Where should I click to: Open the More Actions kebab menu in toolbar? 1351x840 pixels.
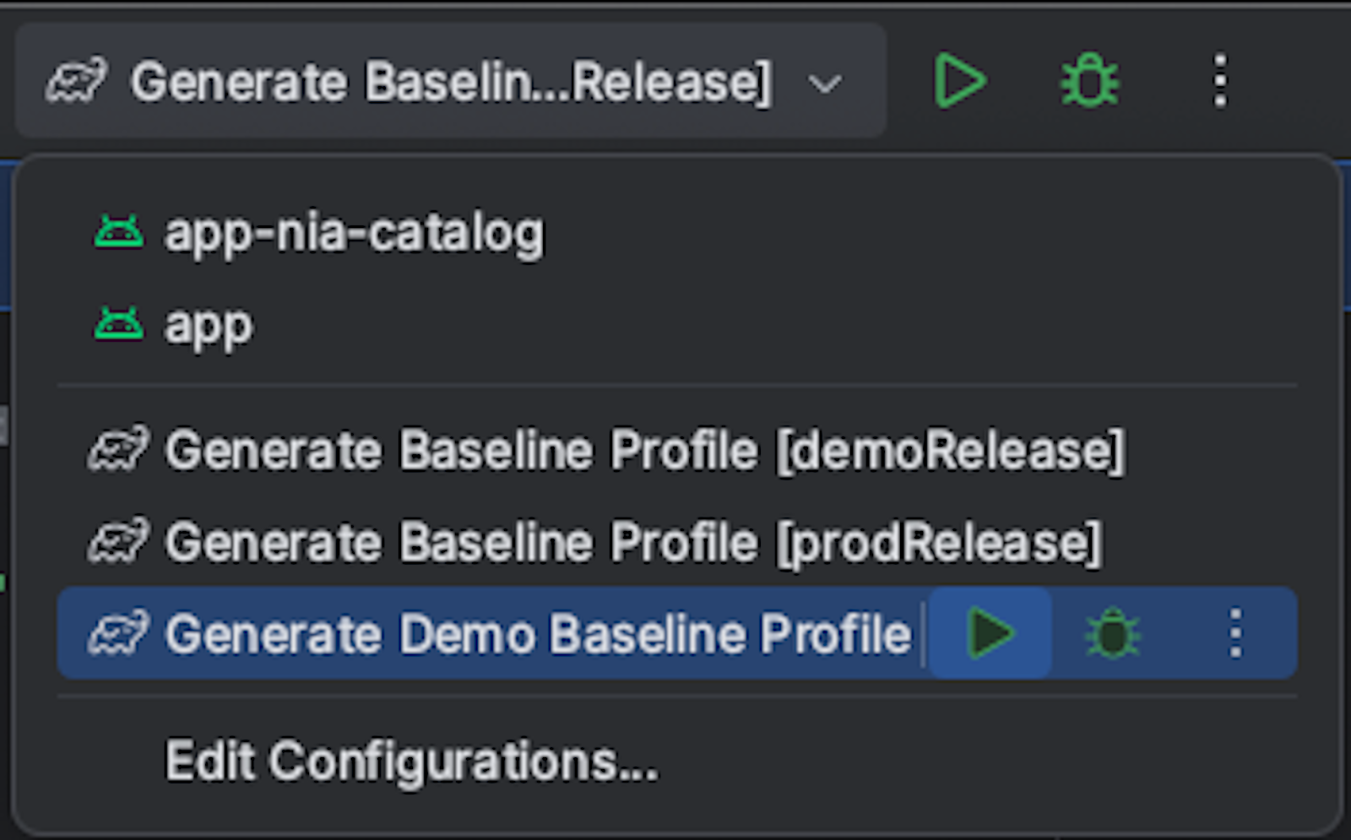point(1219,82)
